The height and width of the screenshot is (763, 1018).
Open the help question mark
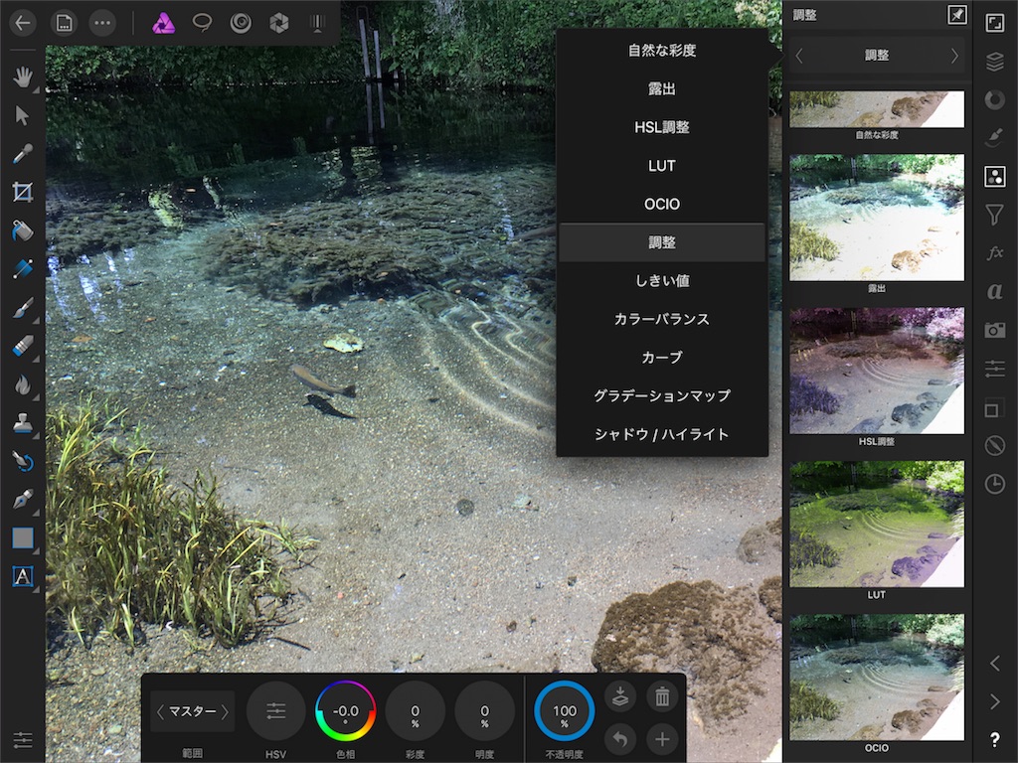(x=994, y=739)
